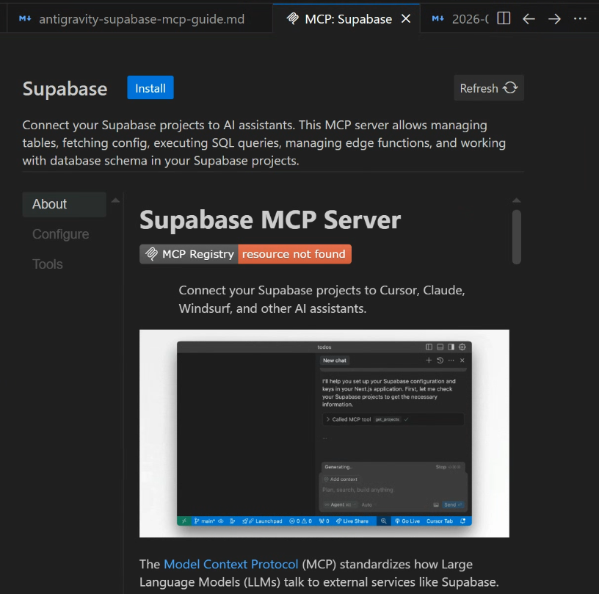Click New chat tab in demo screenshot
The height and width of the screenshot is (594, 599).
pos(335,361)
